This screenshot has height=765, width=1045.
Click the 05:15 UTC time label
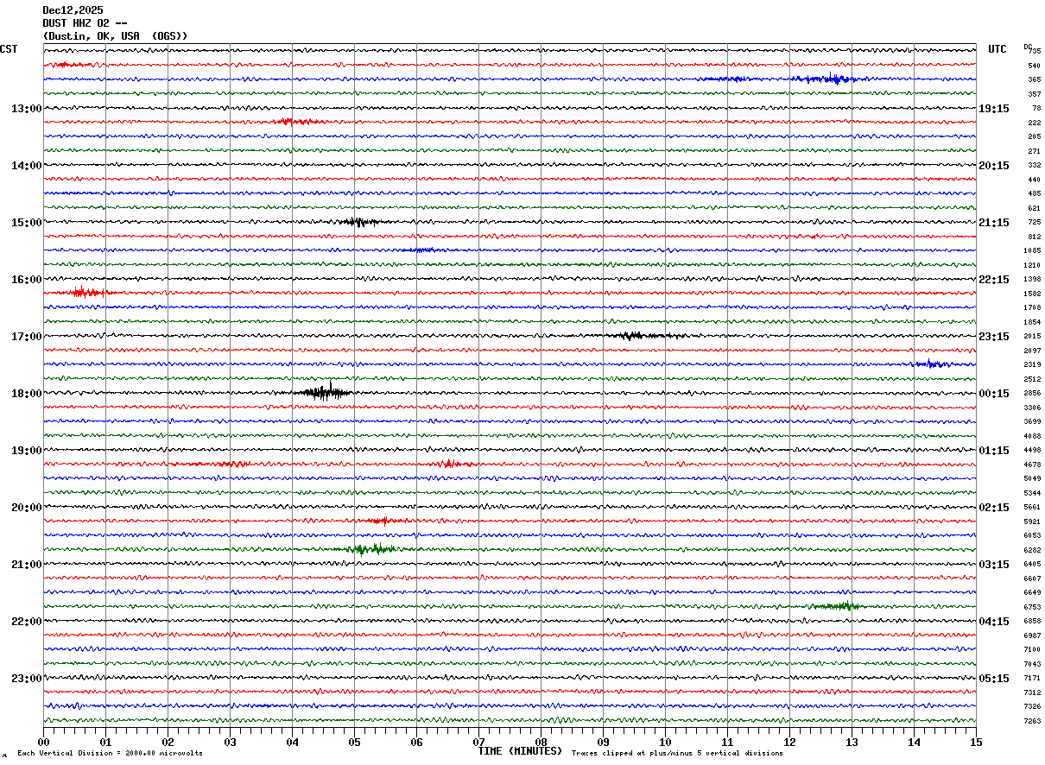click(994, 679)
